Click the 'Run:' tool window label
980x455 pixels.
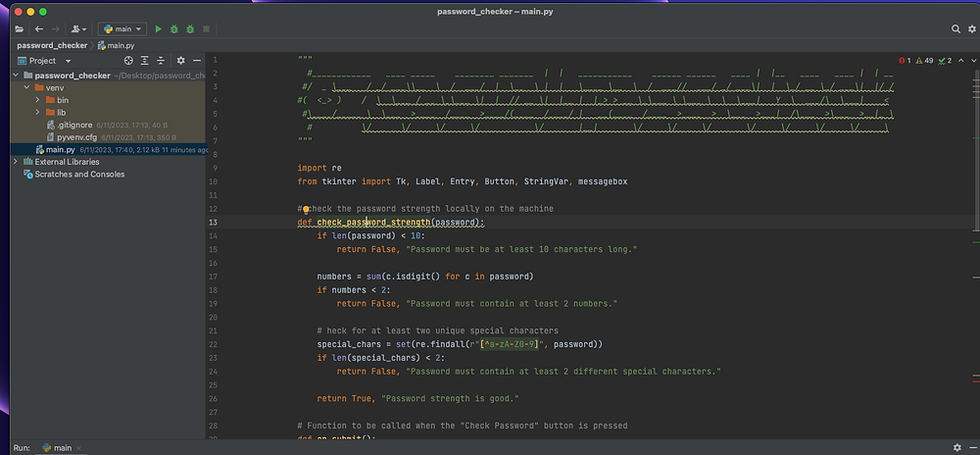click(x=22, y=448)
